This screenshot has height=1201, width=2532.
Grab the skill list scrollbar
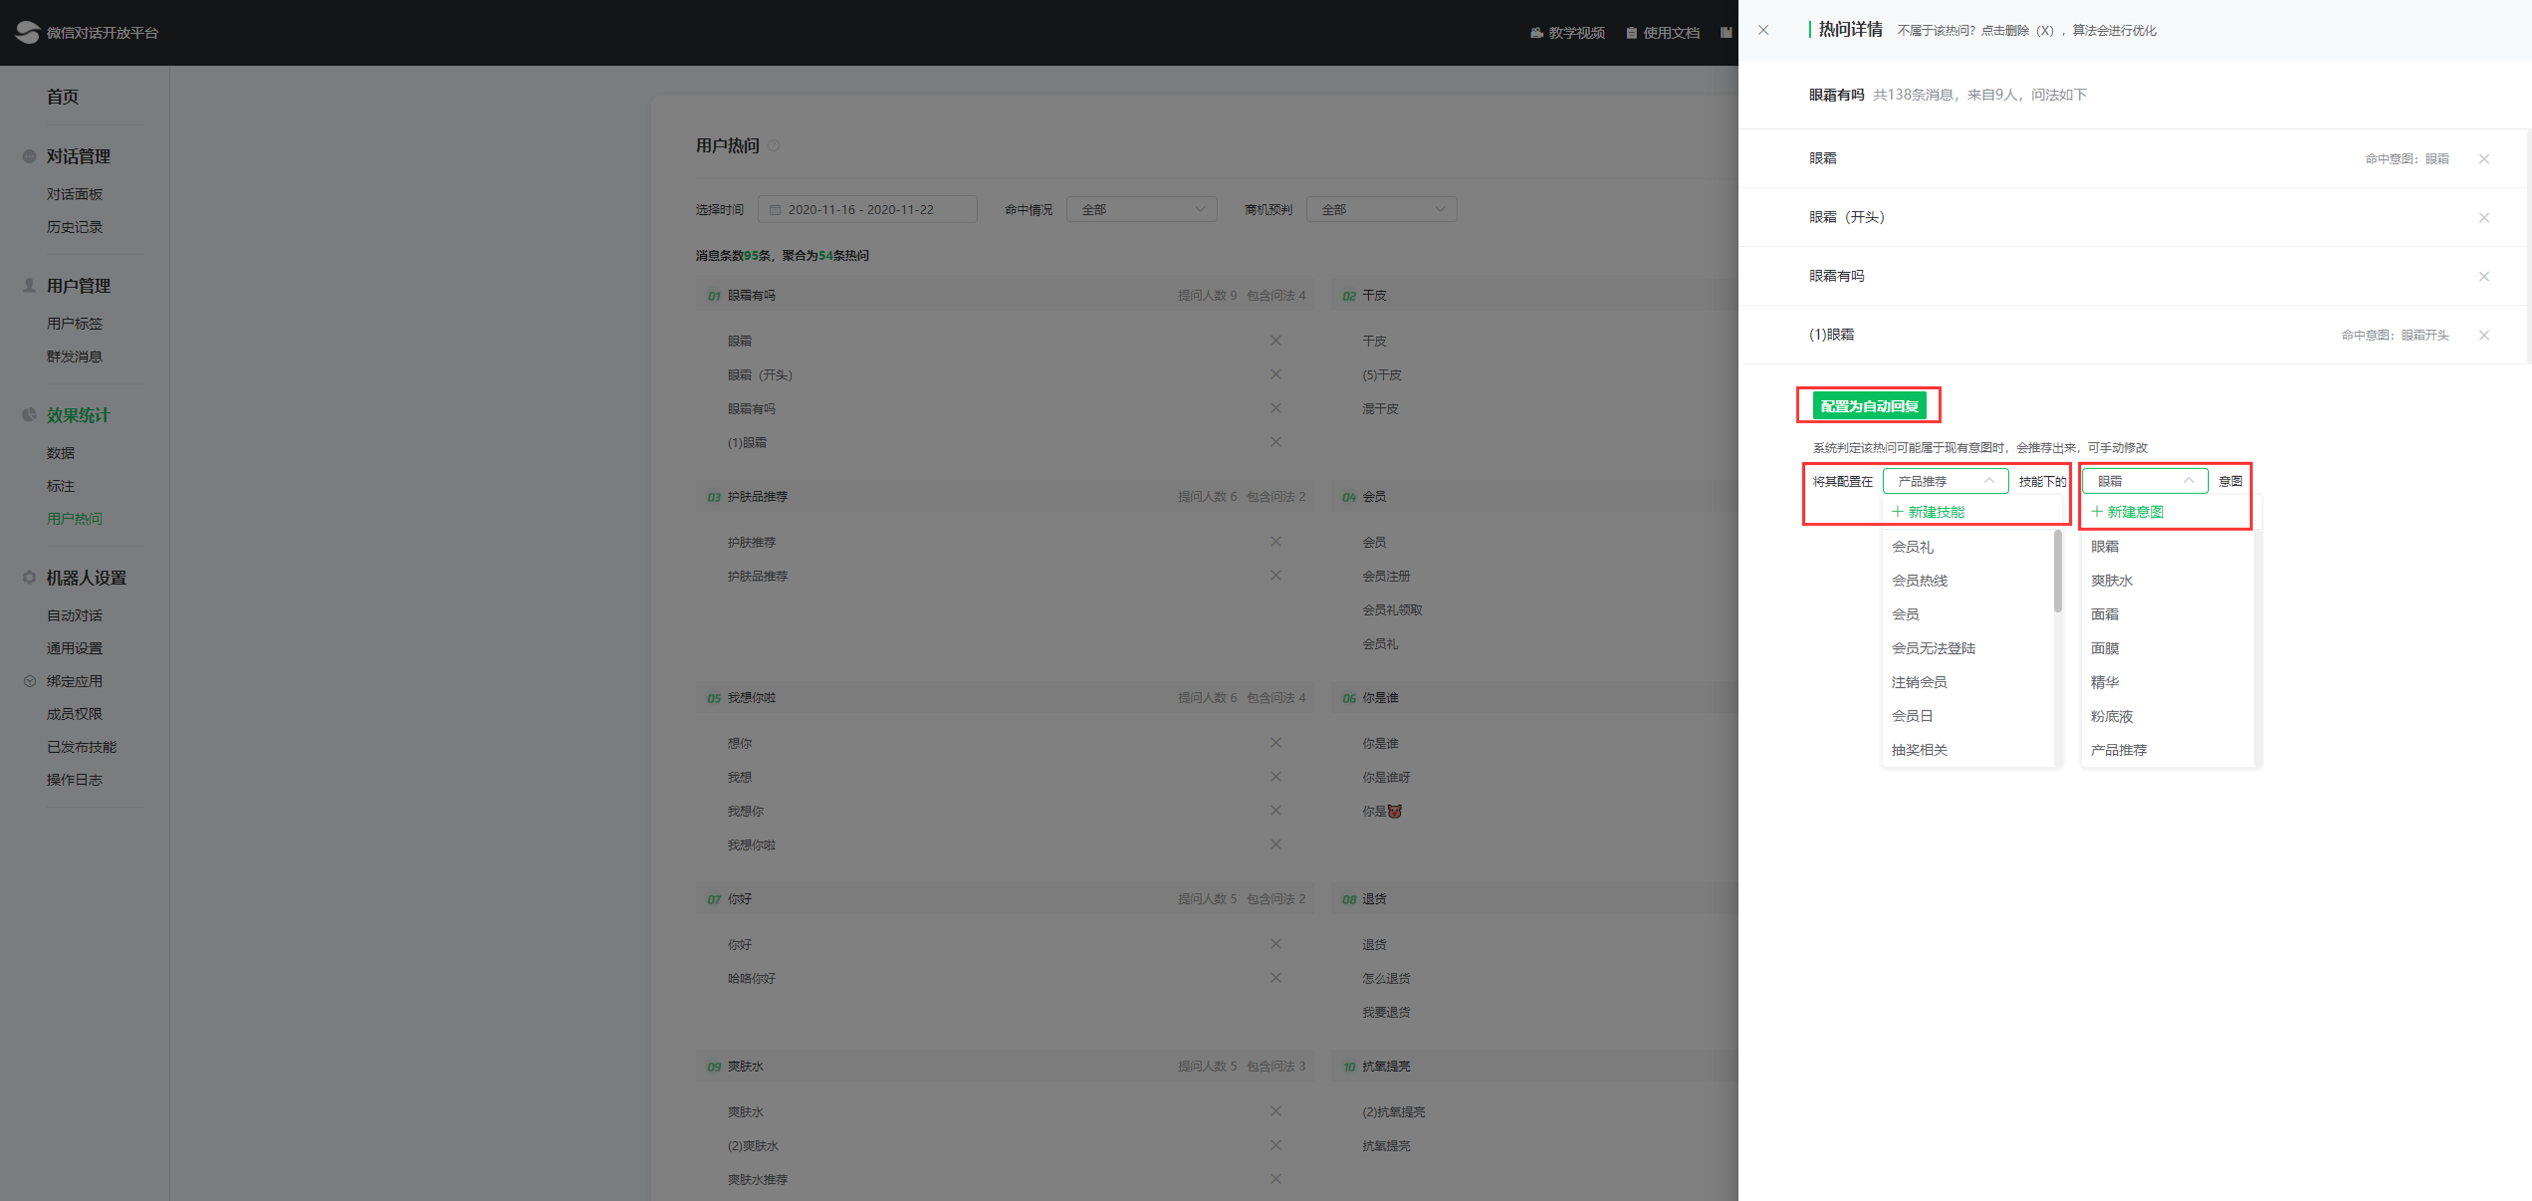click(x=2057, y=571)
